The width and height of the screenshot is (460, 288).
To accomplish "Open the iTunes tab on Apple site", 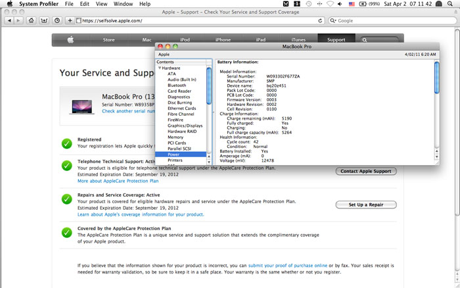I will click(x=298, y=39).
